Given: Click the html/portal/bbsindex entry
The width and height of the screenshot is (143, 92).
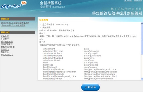Looking at the screenshot, I should pos(54,70).
